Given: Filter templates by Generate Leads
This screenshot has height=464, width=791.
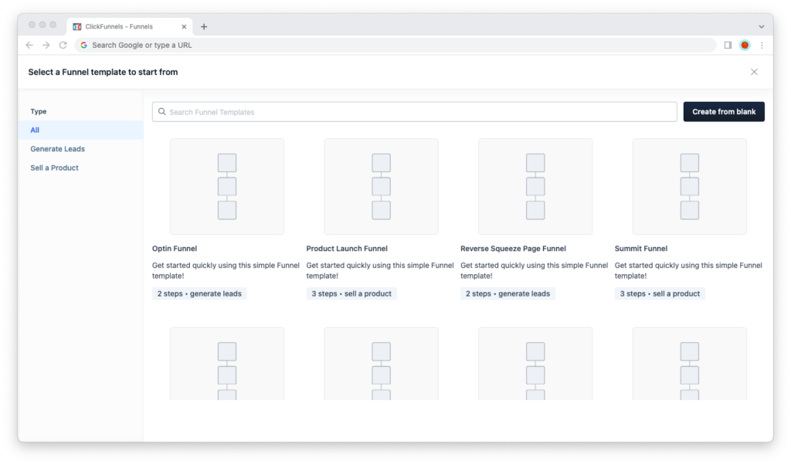Looking at the screenshot, I should 57,149.
